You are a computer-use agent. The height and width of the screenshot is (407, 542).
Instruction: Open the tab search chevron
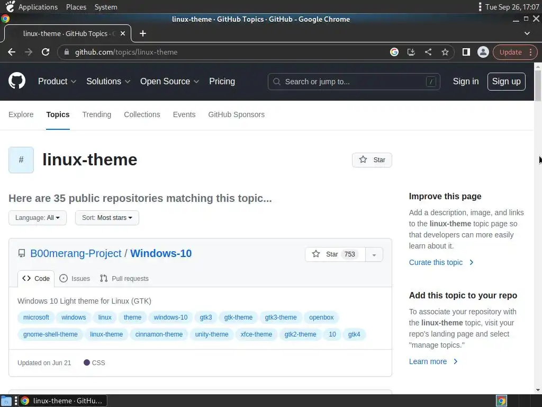[x=527, y=33]
